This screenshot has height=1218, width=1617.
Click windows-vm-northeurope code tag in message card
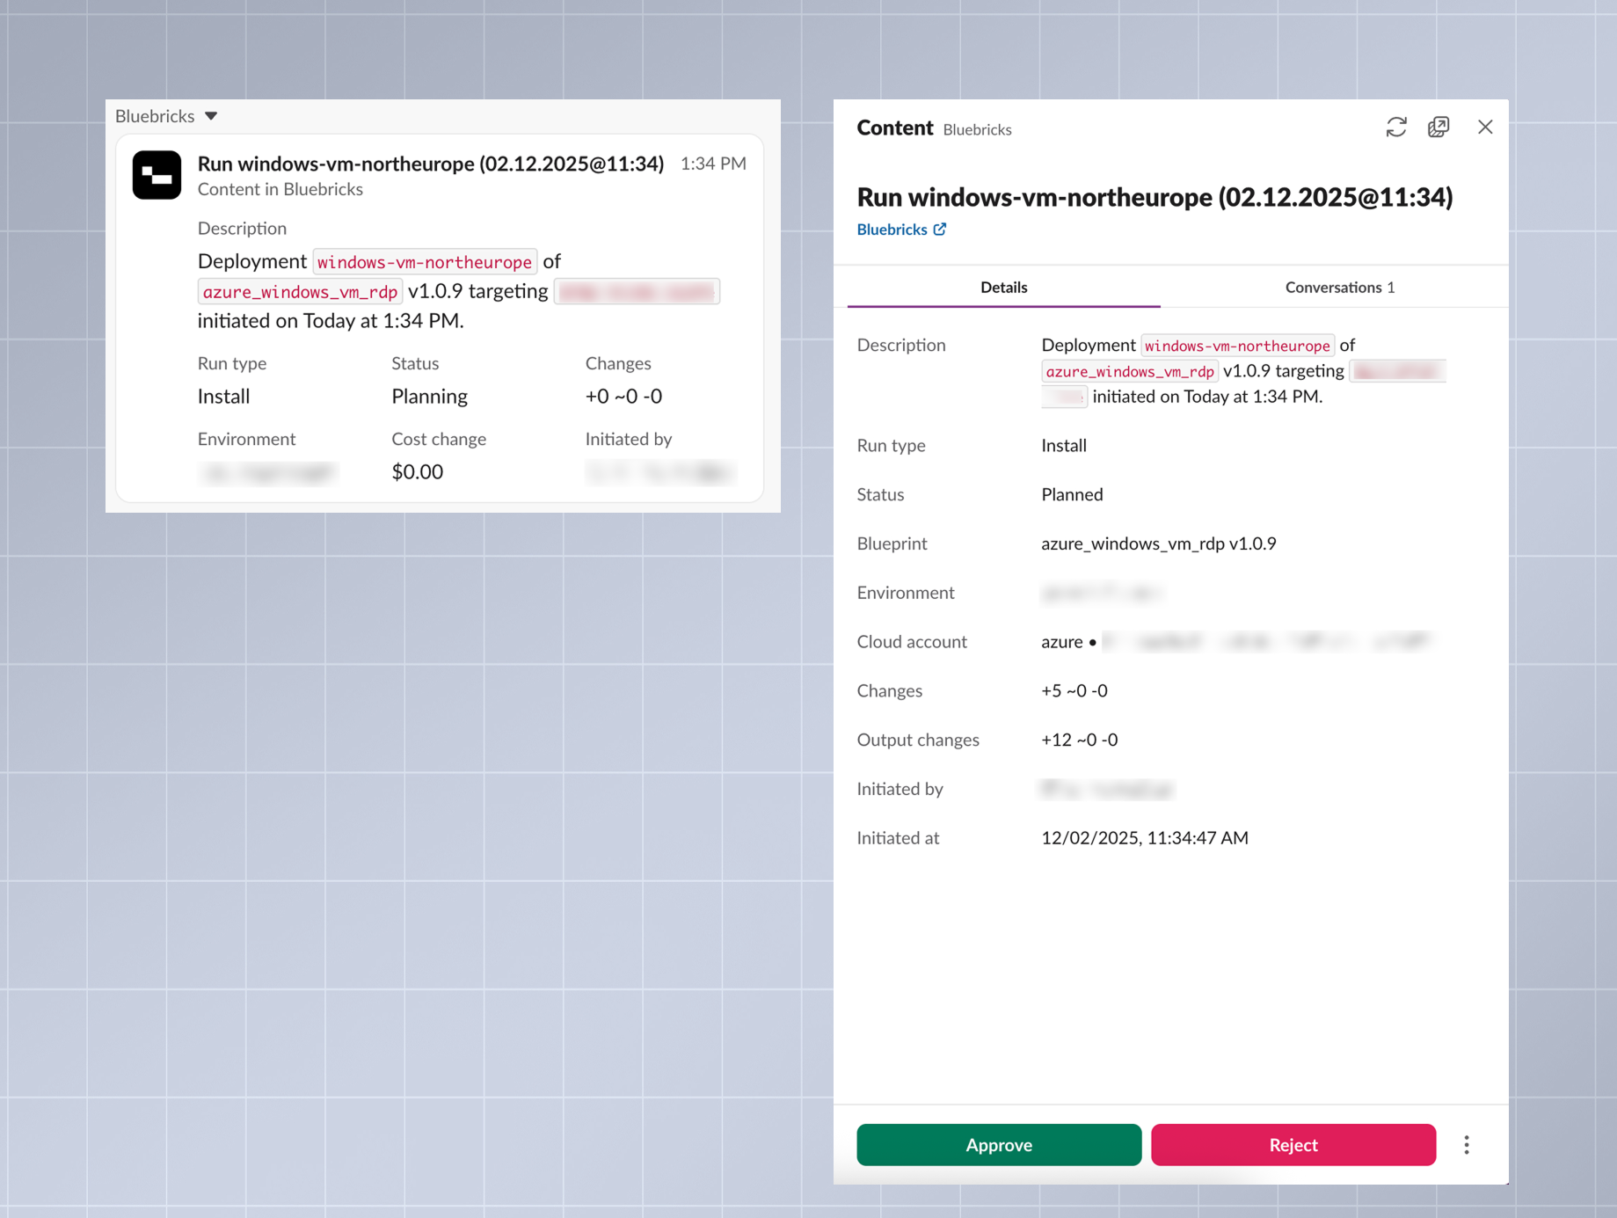425,262
